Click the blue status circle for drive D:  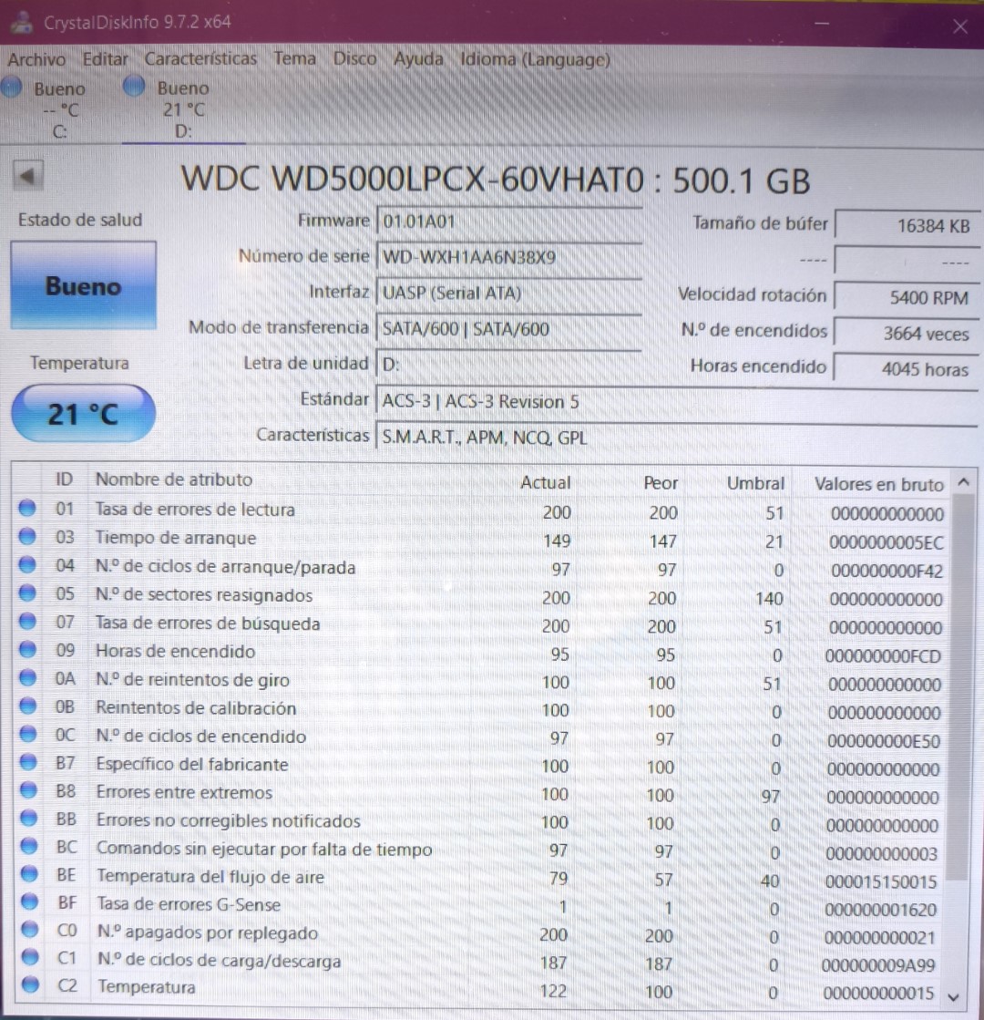click(x=134, y=86)
